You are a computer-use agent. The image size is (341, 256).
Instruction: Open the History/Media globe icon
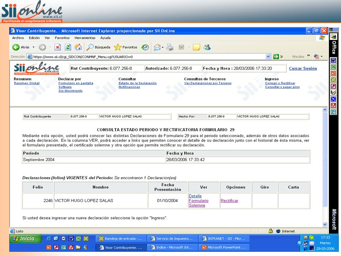[145, 47]
